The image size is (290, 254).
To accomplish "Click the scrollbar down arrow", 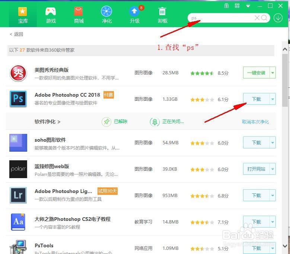I will point(285,246).
